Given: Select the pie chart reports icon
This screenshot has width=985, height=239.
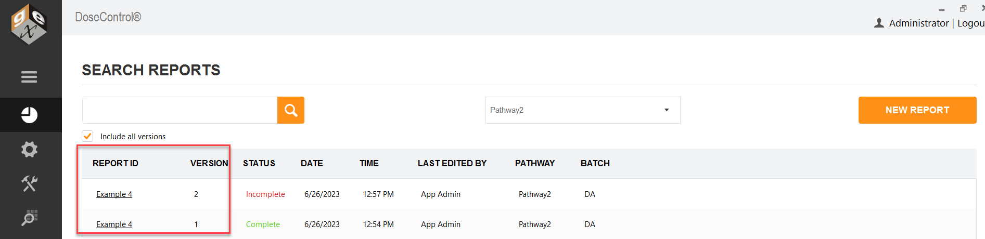Looking at the screenshot, I should tap(29, 115).
